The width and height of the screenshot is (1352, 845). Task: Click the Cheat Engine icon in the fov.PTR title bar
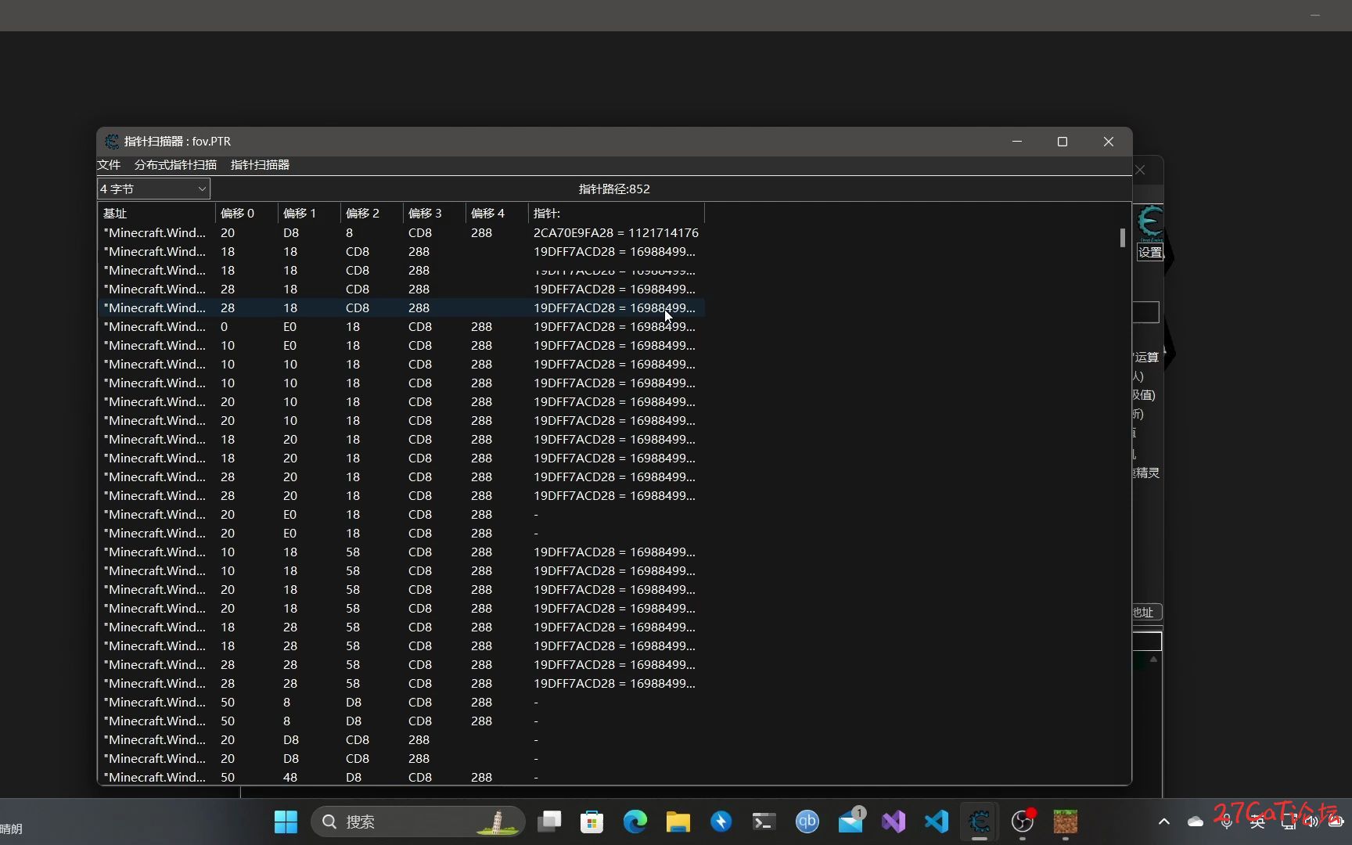(112, 142)
